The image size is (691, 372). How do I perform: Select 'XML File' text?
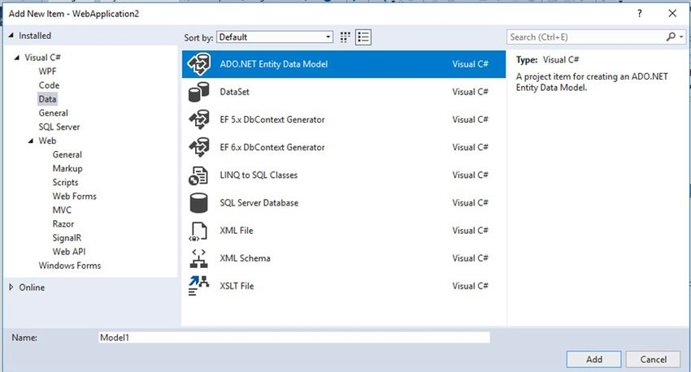point(237,231)
